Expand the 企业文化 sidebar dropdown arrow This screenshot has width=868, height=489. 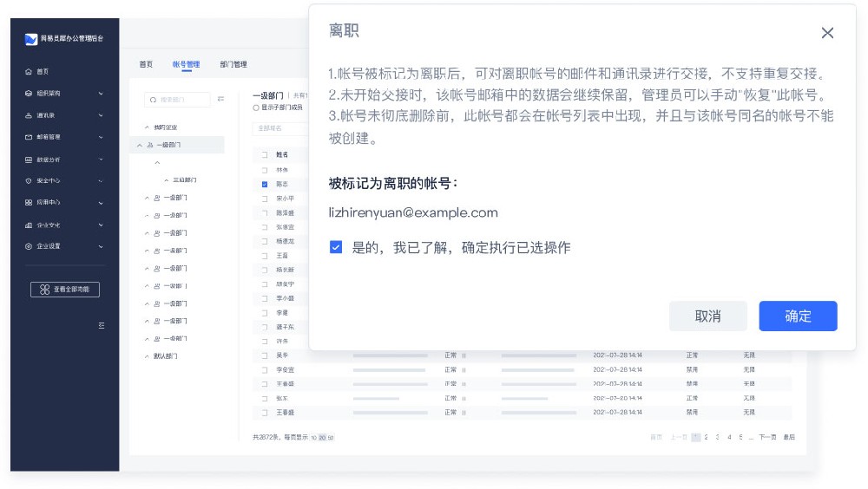click(x=101, y=225)
